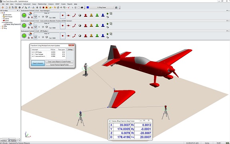Click Settings in the Transform dialog
This screenshot has width=230, height=144.
[x=70, y=50]
